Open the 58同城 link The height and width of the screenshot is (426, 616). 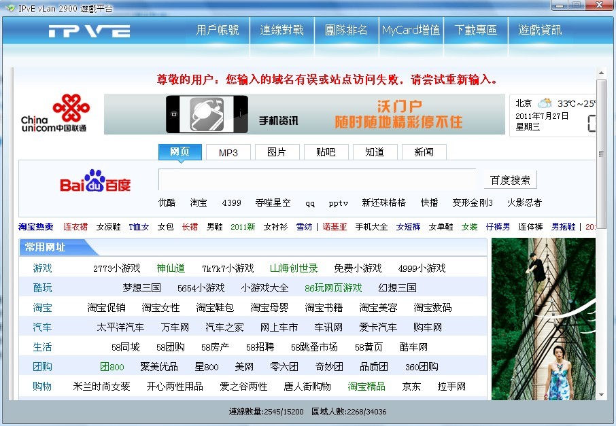point(126,347)
